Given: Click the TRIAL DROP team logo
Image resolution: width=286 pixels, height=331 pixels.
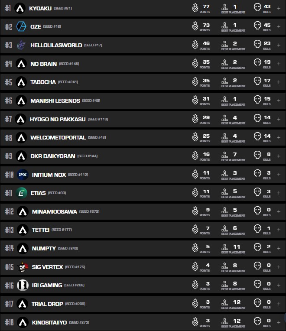Looking at the screenshot, I should coord(22,304).
